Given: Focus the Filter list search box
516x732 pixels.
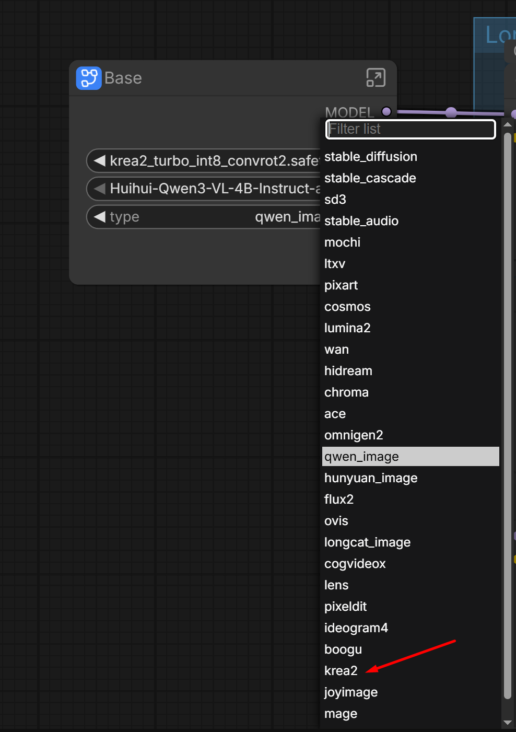Looking at the screenshot, I should click(x=411, y=129).
